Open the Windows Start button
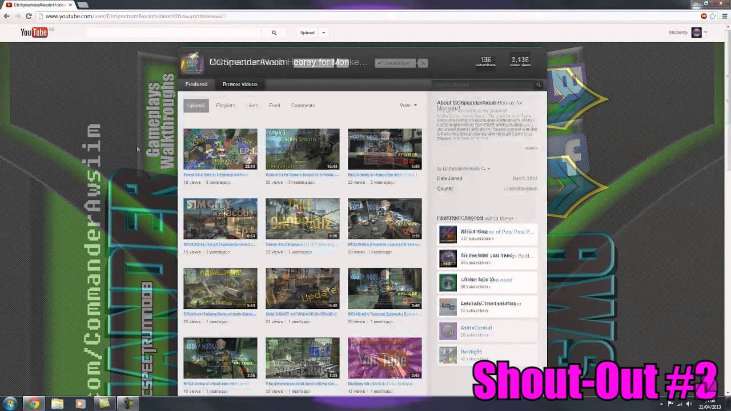 point(10,404)
